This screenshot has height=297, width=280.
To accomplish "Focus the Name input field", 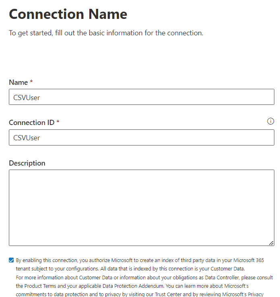I will (x=142, y=97).
